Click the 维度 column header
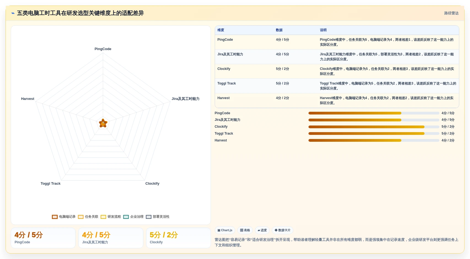The width and height of the screenshot is (470, 259). click(221, 30)
